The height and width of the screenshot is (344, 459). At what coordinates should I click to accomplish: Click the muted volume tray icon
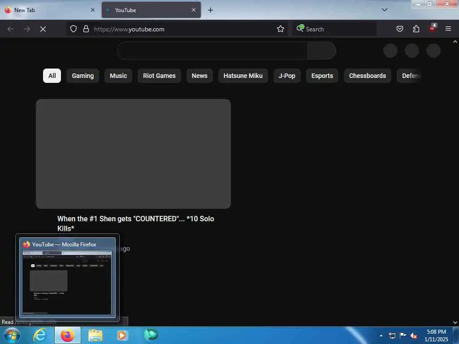(x=414, y=336)
